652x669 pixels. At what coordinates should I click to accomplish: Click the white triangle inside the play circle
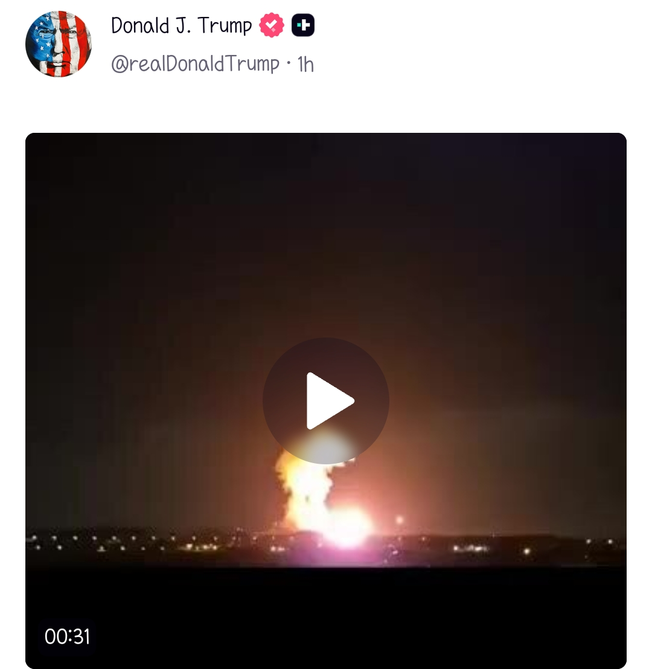point(330,401)
